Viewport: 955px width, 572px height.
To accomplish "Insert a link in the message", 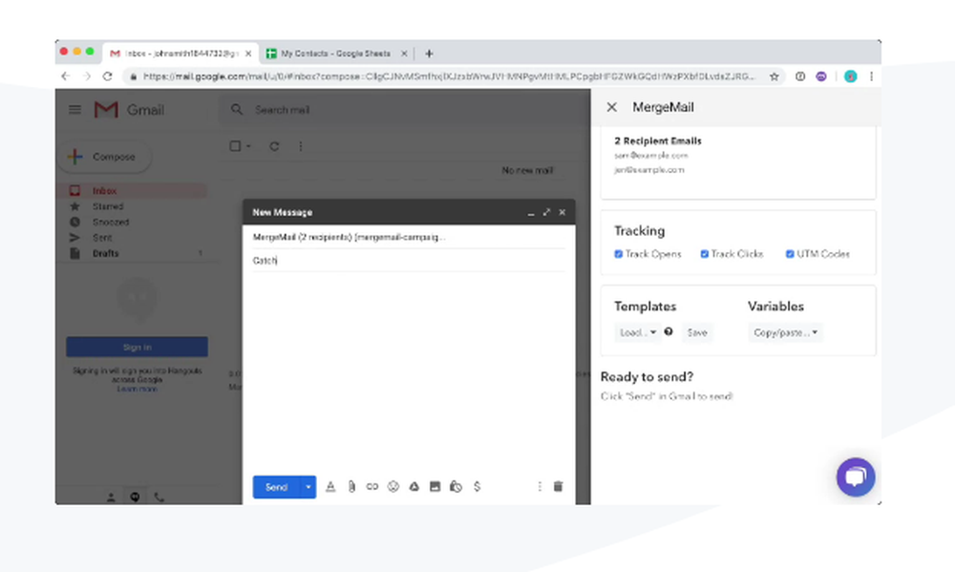I will [372, 486].
